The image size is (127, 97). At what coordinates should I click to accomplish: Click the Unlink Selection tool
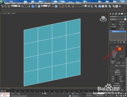point(6,6)
